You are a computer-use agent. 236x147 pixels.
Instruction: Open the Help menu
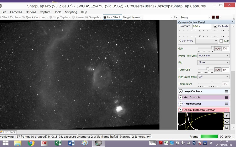point(84,12)
